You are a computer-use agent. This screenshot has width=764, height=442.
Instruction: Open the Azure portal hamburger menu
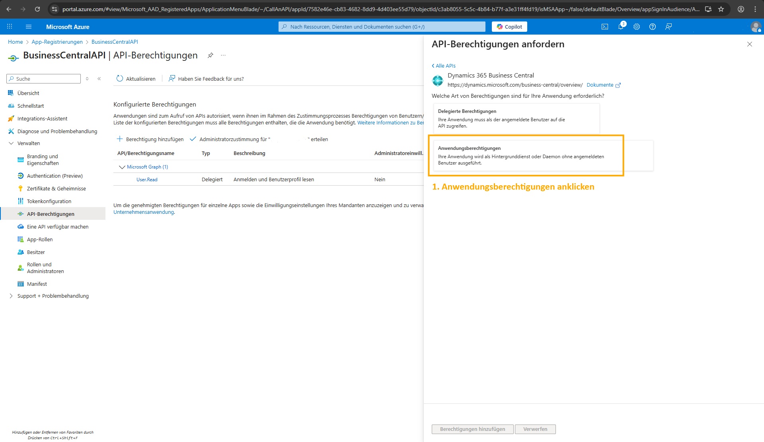click(29, 27)
